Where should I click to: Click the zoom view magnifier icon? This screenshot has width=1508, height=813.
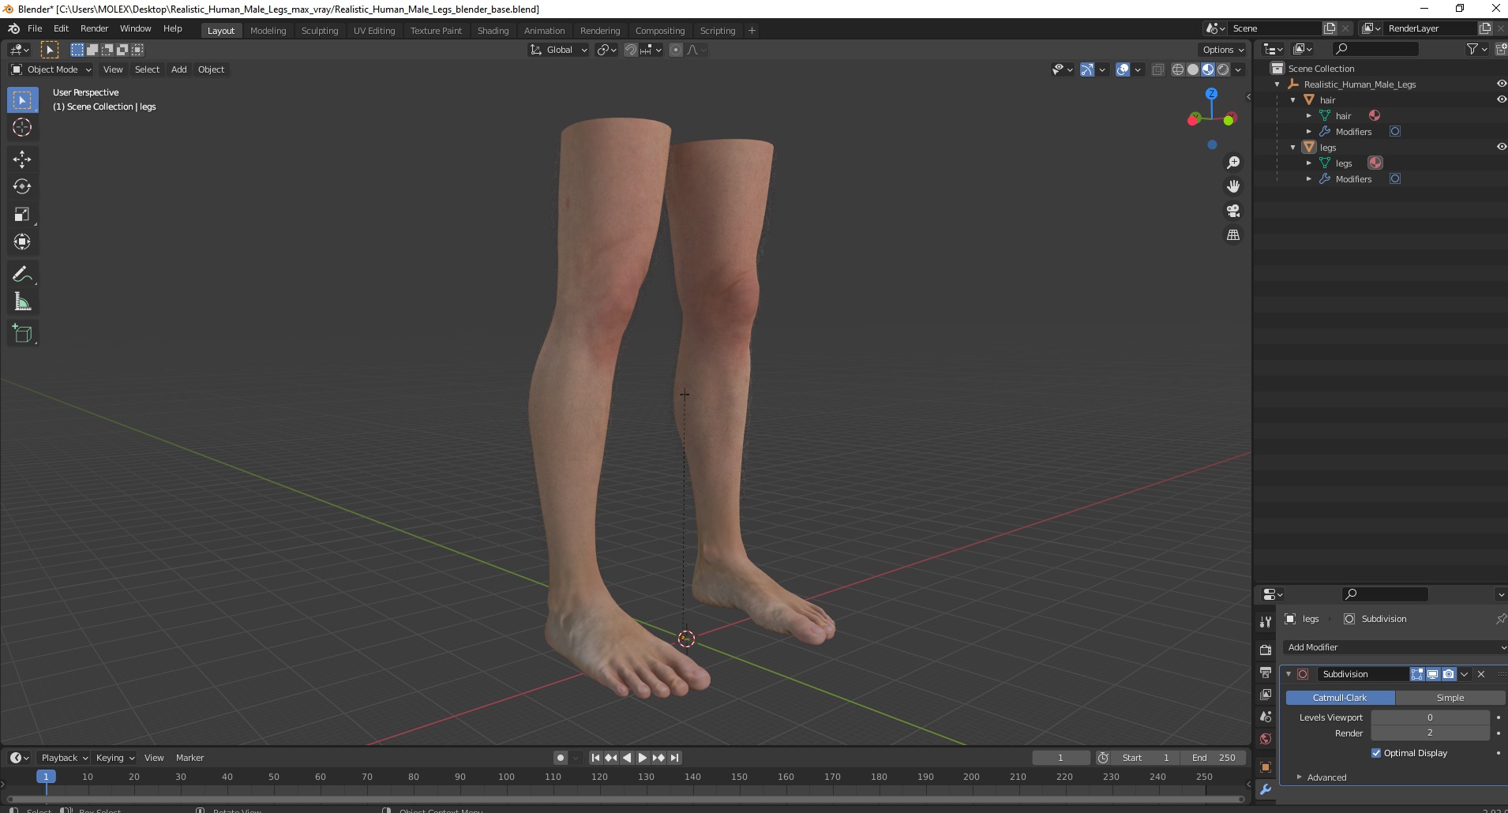(x=1232, y=163)
